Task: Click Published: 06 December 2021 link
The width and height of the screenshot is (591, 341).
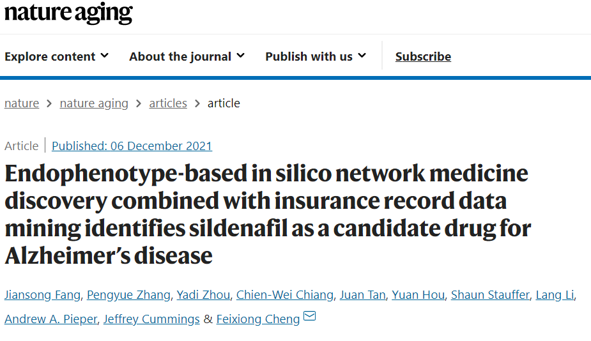Action: (132, 146)
